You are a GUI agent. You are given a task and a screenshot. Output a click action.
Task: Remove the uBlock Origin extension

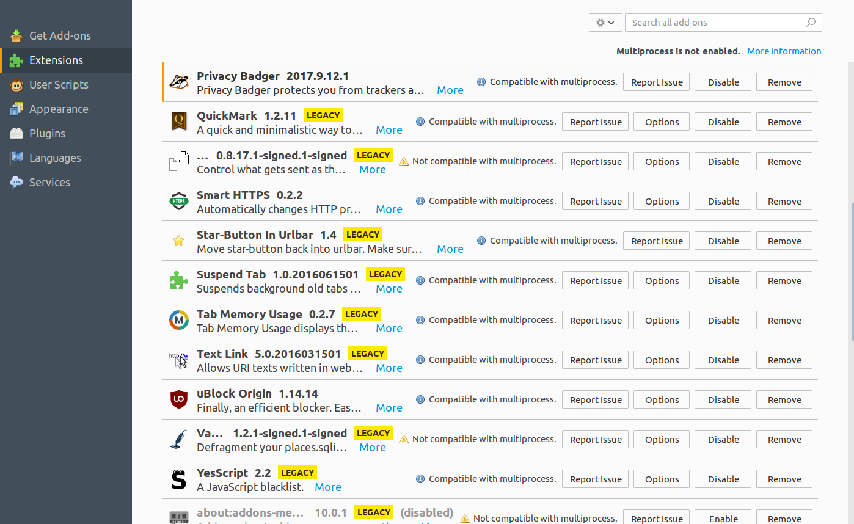point(784,400)
